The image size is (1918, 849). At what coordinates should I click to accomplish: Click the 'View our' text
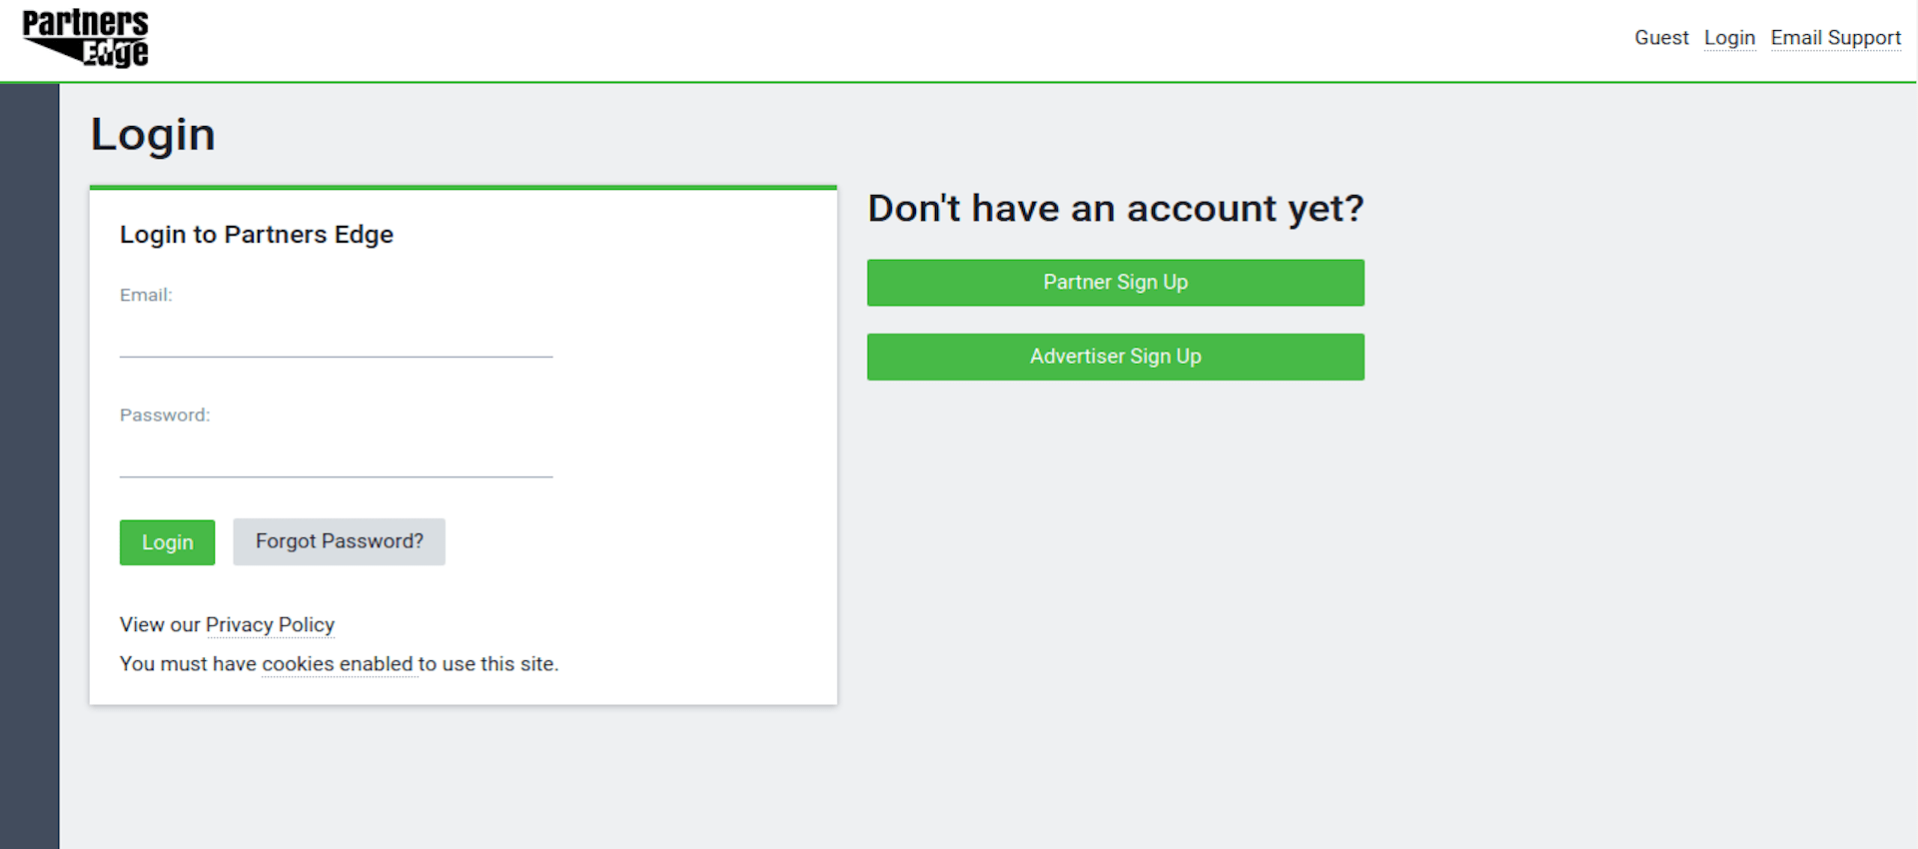pyautogui.click(x=160, y=625)
